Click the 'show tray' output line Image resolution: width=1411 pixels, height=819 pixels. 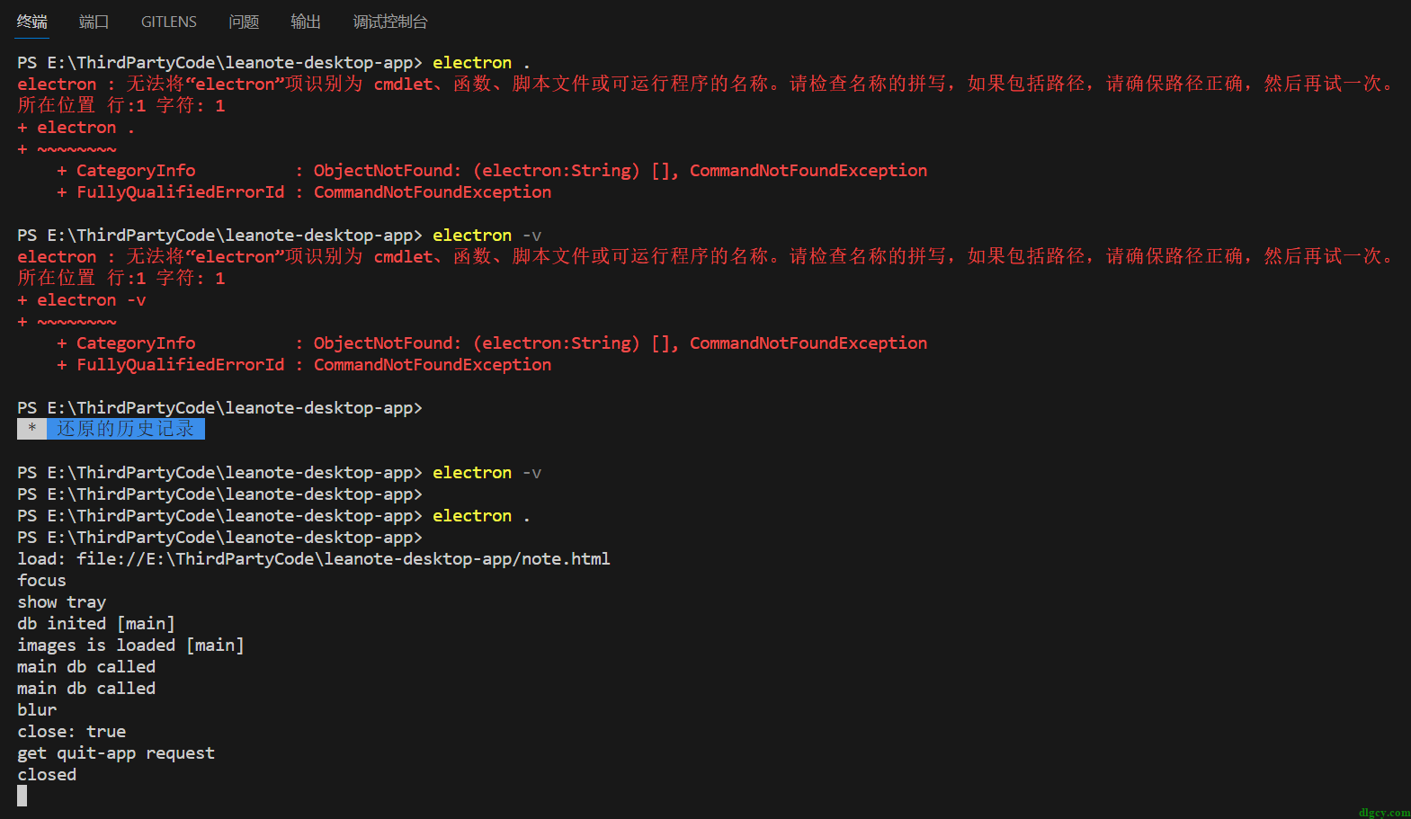(x=62, y=601)
